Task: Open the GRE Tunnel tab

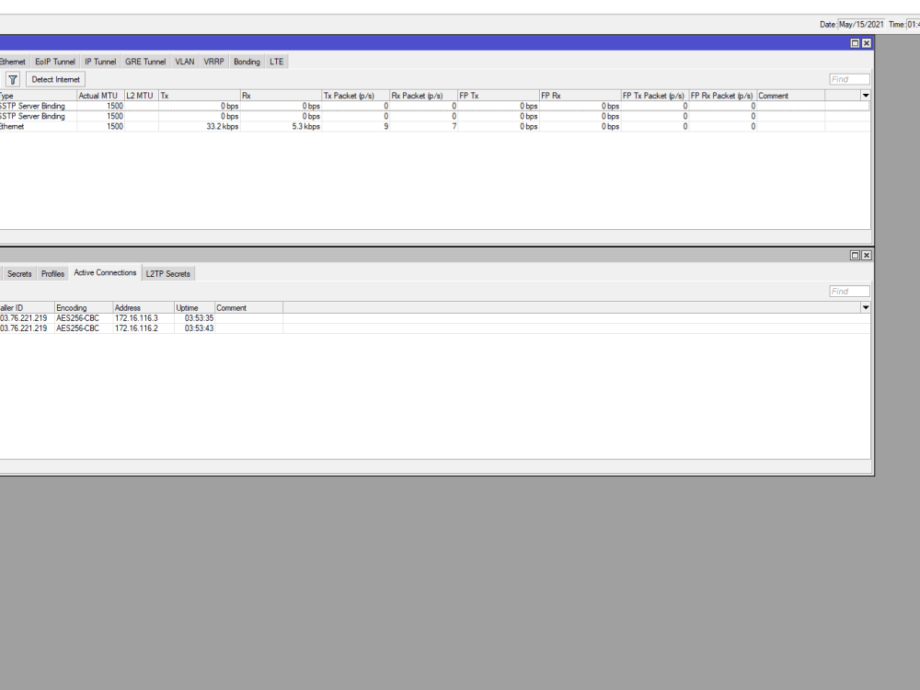Action: tap(144, 61)
